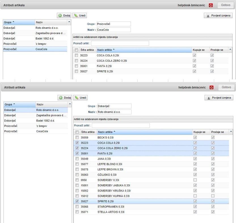Click the red power icon in the upper panel header
This screenshot has height=223, width=236.
(210, 5)
